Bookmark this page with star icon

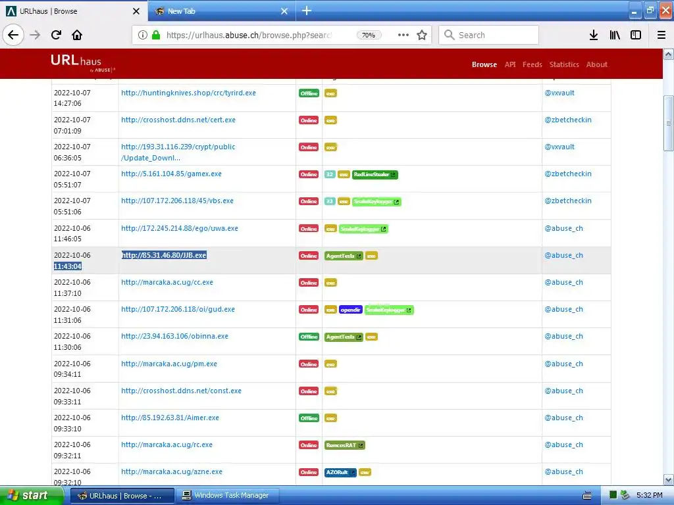[422, 35]
